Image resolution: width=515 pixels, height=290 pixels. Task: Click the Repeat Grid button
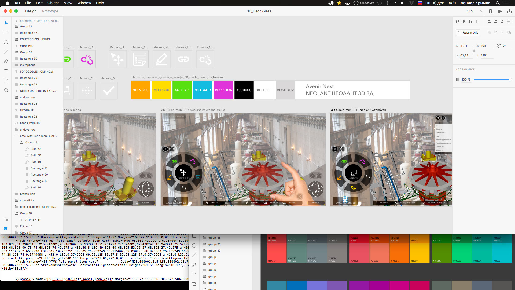468,32
